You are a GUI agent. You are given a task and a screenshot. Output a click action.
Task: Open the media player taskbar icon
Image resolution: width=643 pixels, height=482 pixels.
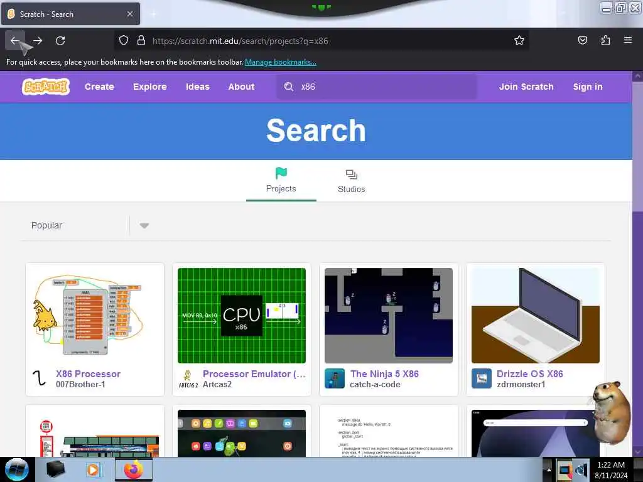pos(93,469)
